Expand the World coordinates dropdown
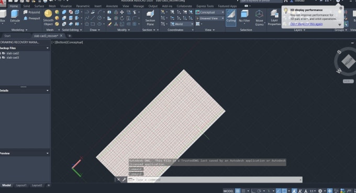 (x=182, y=24)
